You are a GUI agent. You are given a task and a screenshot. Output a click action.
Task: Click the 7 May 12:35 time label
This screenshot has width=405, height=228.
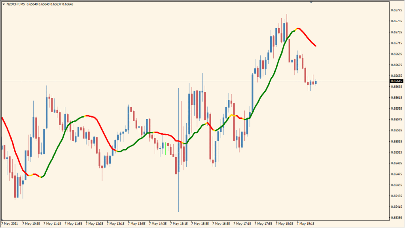coord(95,224)
